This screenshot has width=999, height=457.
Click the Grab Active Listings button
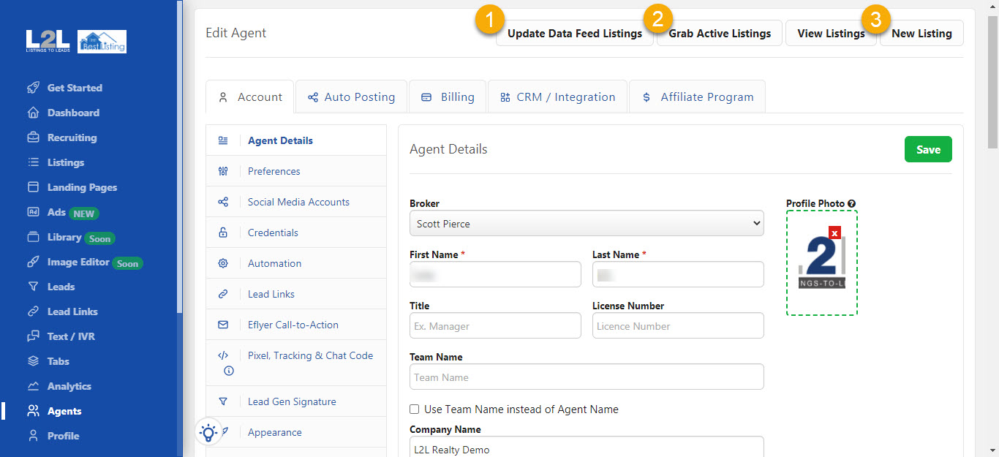coord(719,33)
